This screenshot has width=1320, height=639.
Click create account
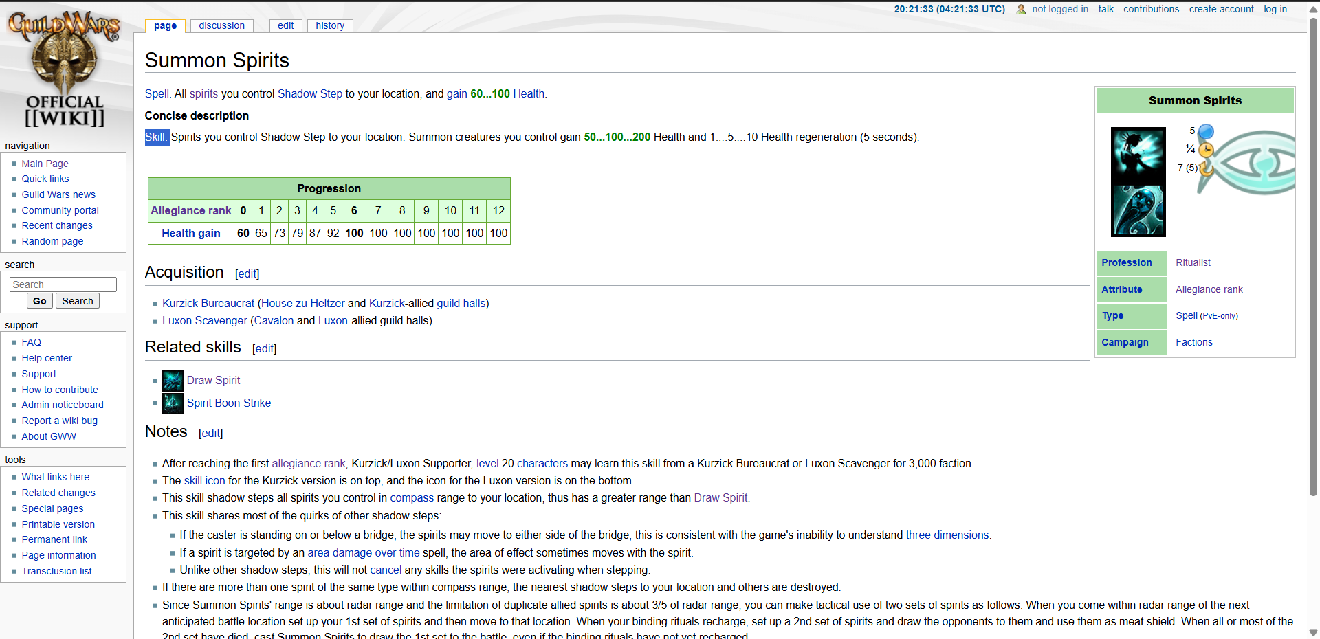click(x=1221, y=9)
